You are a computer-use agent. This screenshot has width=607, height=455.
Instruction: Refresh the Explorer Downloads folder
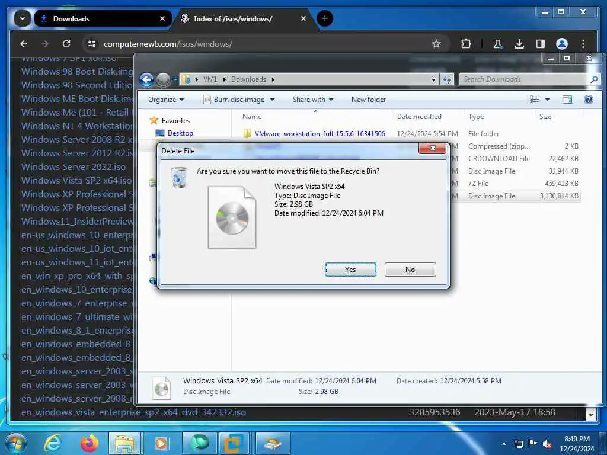(x=447, y=79)
